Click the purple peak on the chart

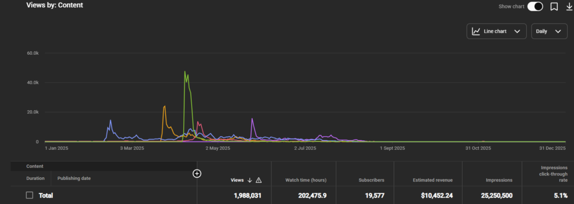tap(252, 118)
